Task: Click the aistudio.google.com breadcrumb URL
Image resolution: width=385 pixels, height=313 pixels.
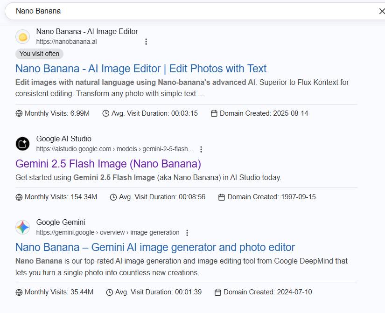Action: click(114, 149)
